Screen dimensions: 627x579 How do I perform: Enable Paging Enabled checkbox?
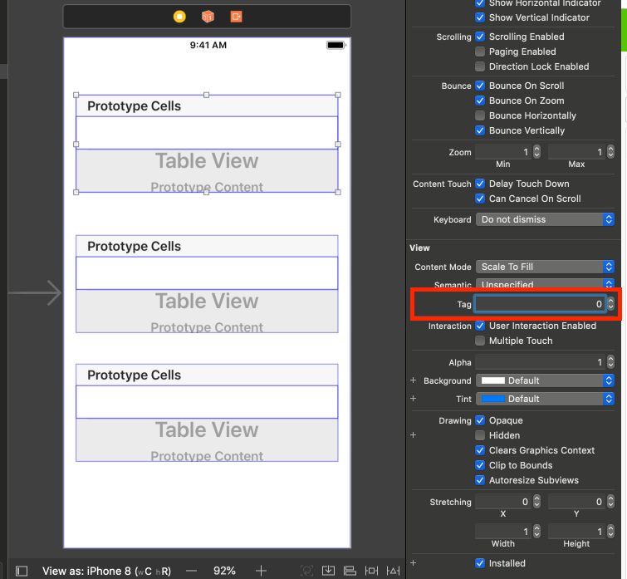pyautogui.click(x=480, y=52)
